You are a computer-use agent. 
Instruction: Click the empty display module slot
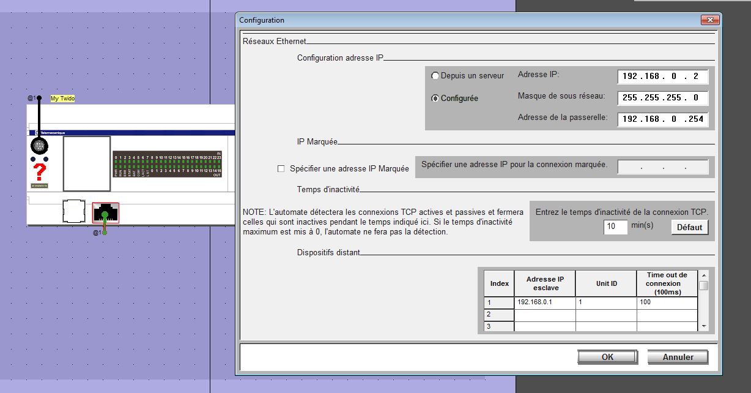click(x=87, y=163)
